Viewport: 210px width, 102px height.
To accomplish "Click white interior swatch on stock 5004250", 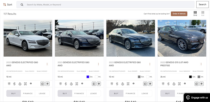I will point(96,77).
